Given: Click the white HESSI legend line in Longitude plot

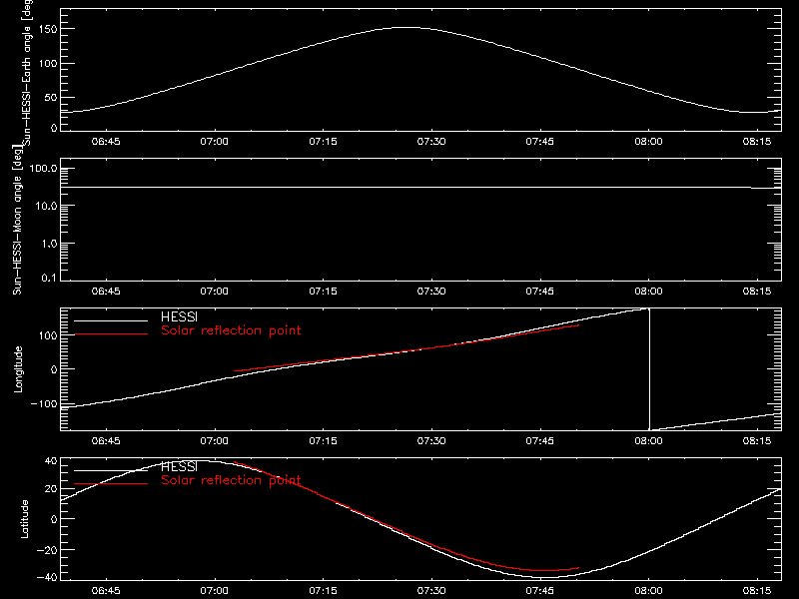Looking at the screenshot, I should click(x=111, y=320).
